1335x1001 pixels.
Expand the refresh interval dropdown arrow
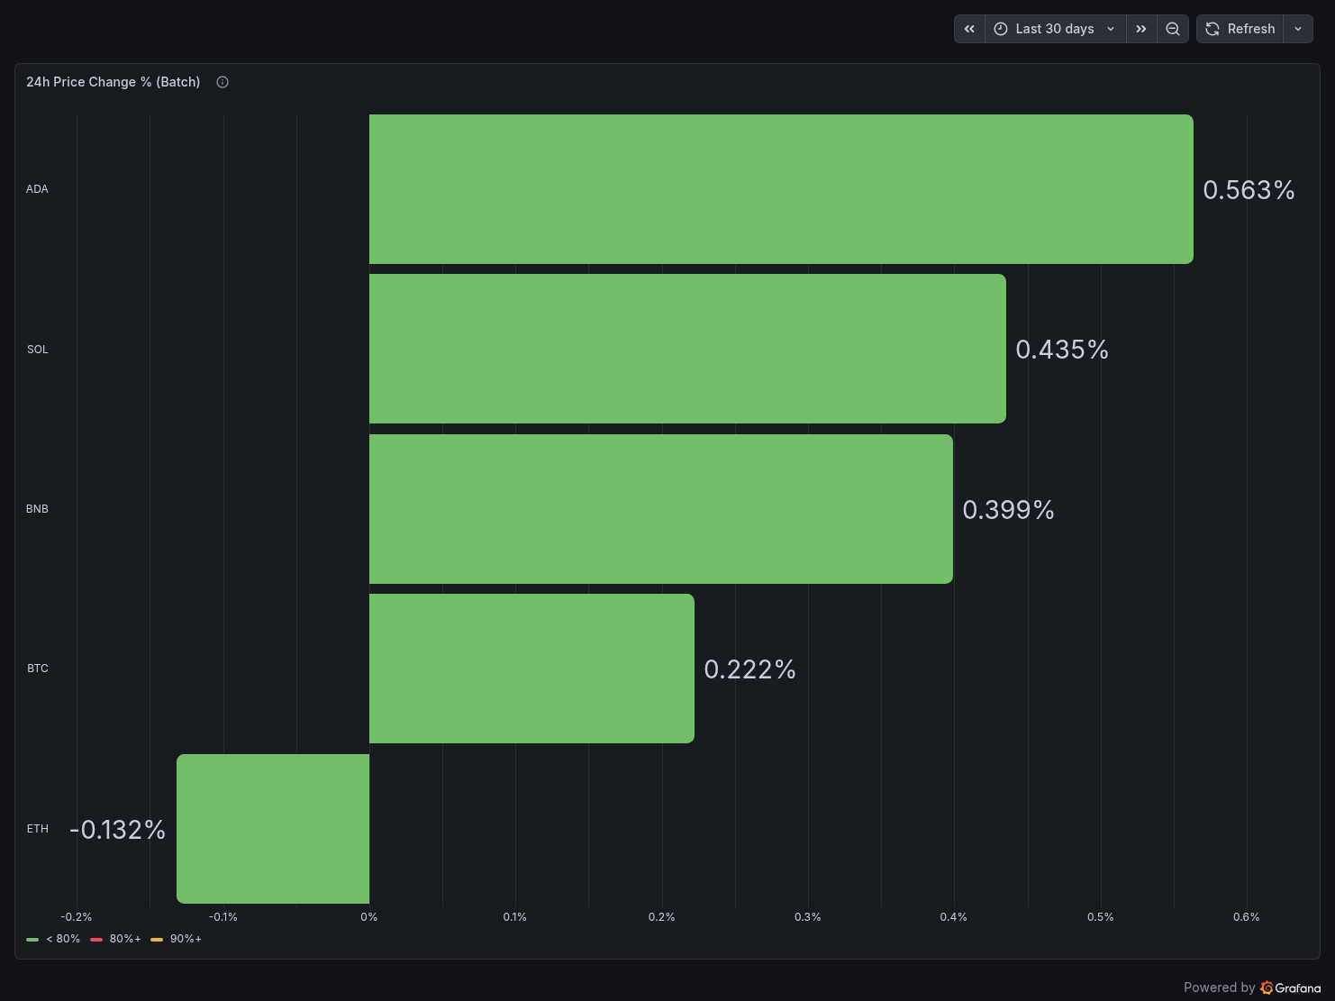click(x=1298, y=29)
